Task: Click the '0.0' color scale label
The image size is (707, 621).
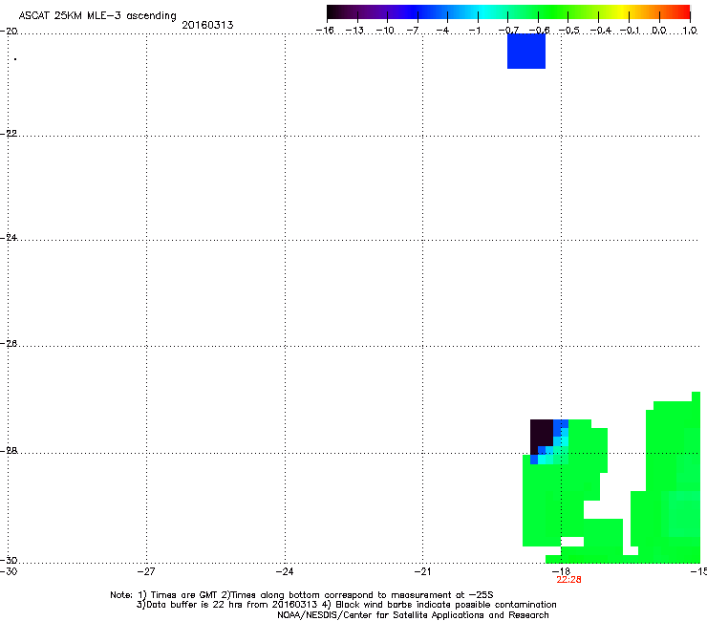Action: 659,31
